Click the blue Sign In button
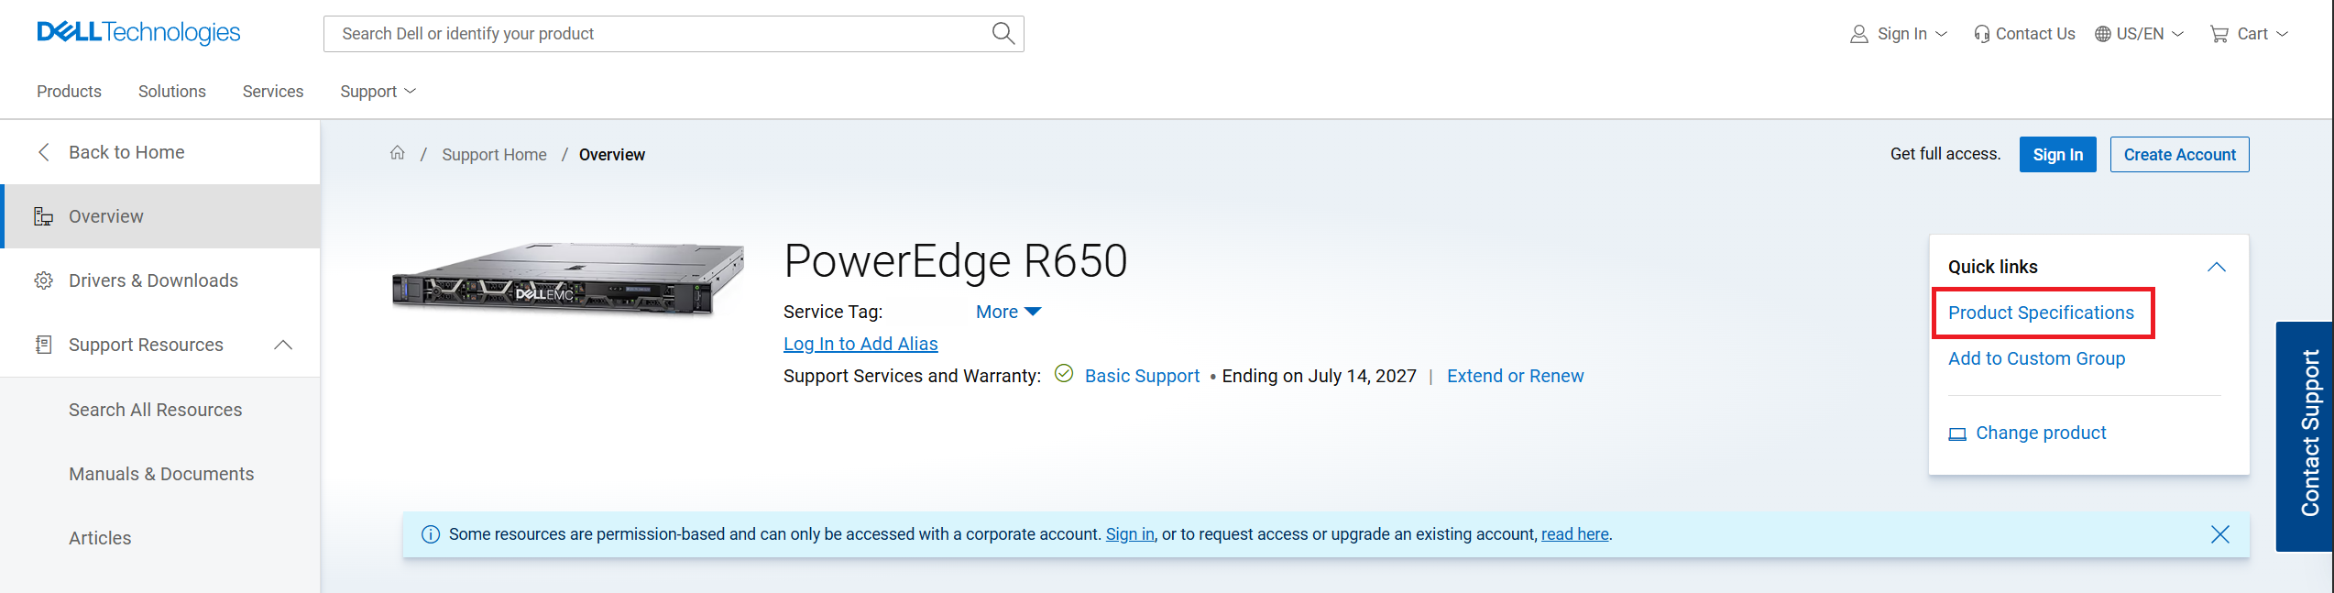Viewport: 2334px width, 593px height. tap(2057, 155)
